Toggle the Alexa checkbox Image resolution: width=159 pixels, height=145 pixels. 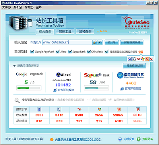(58, 52)
